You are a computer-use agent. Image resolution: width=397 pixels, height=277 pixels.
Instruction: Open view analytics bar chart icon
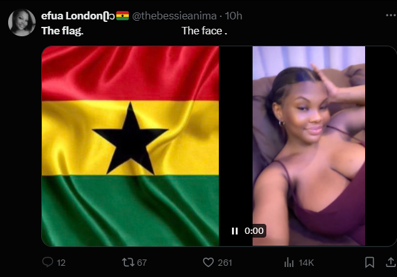tap(289, 263)
